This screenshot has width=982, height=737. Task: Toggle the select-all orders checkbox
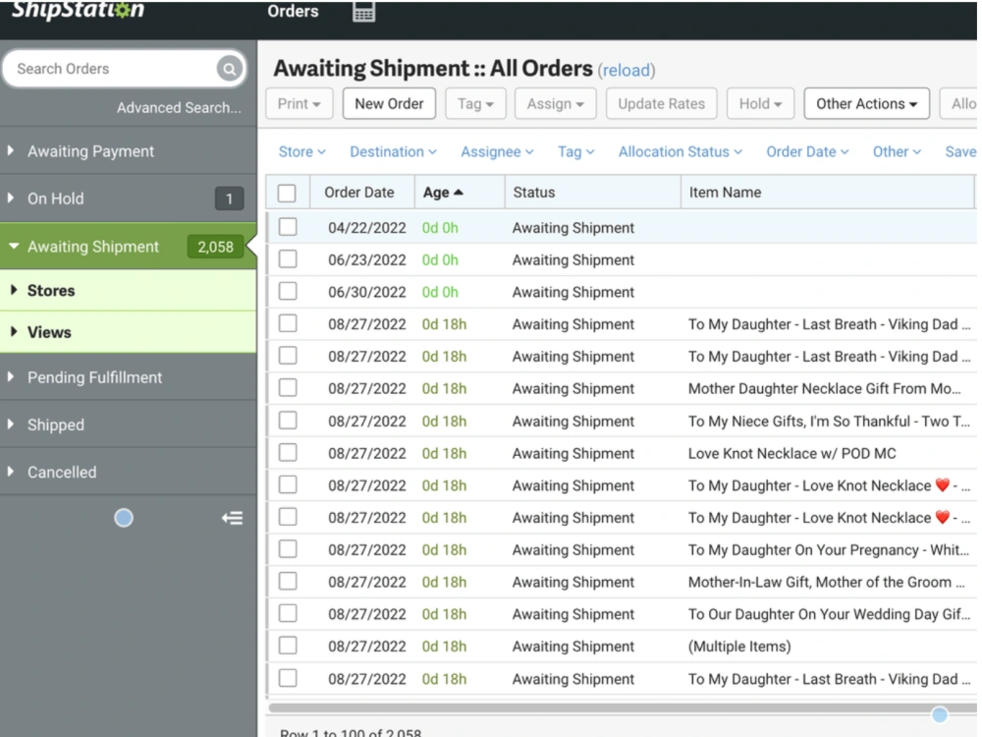coord(288,192)
